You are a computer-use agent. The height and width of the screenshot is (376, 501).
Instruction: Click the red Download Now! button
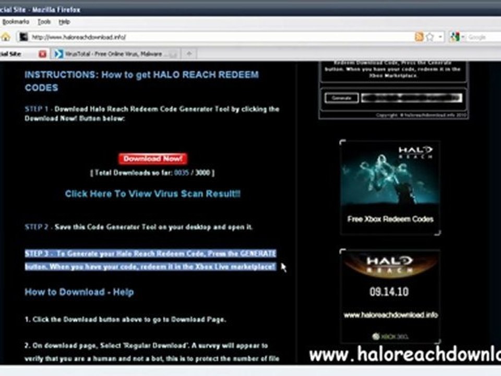tap(153, 159)
